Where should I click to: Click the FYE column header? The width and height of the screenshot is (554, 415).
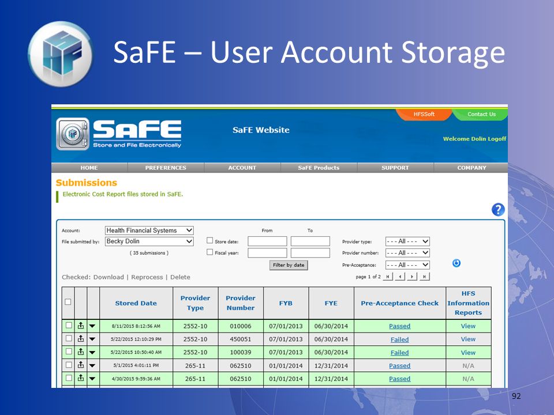point(331,303)
